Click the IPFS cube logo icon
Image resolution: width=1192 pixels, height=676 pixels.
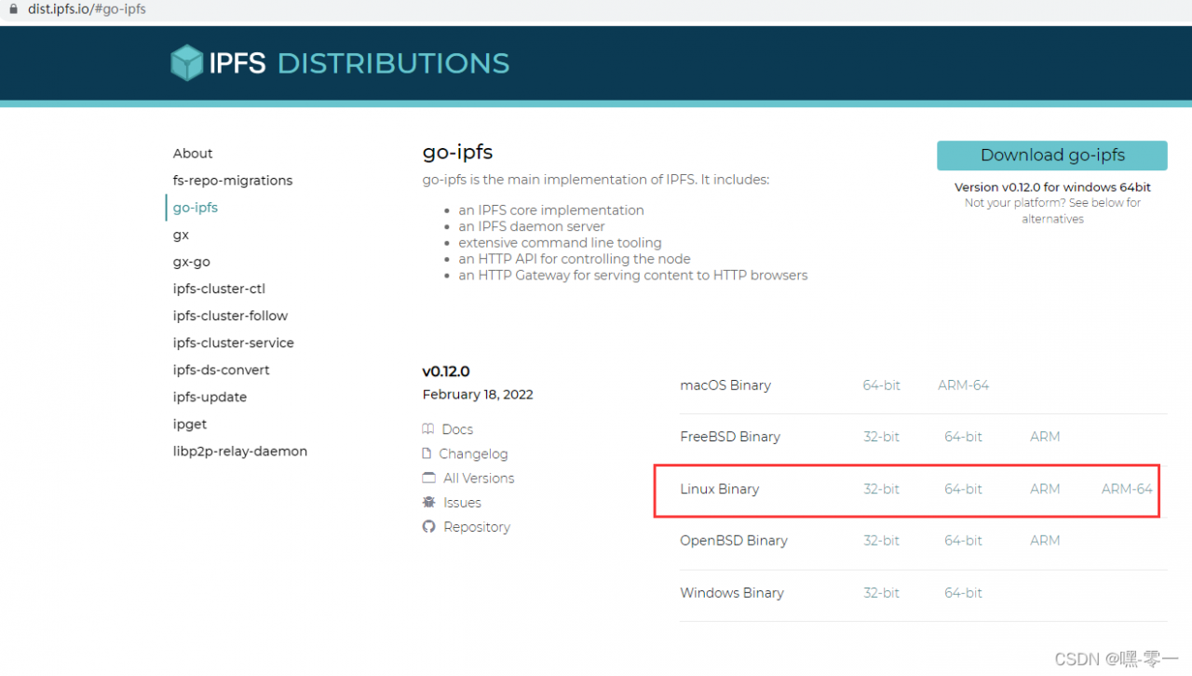pos(186,62)
